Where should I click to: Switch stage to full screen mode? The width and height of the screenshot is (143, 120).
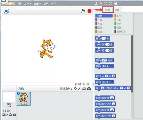tap(6, 11)
